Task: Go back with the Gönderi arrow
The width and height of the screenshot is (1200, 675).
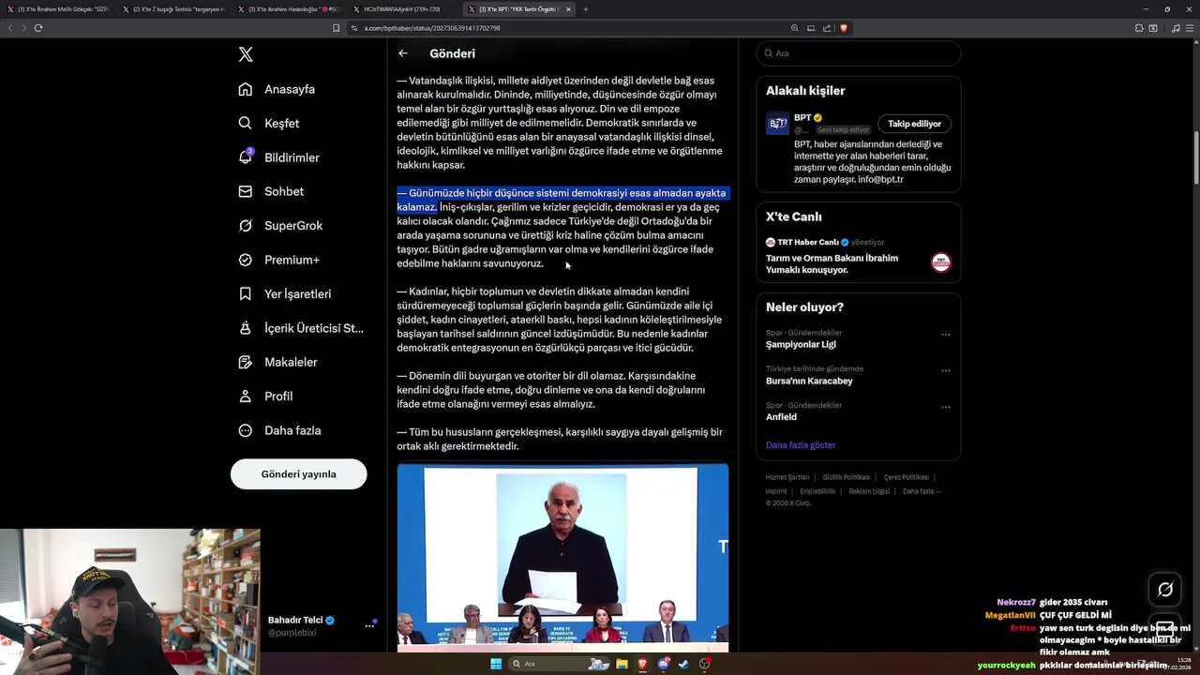Action: coord(403,53)
